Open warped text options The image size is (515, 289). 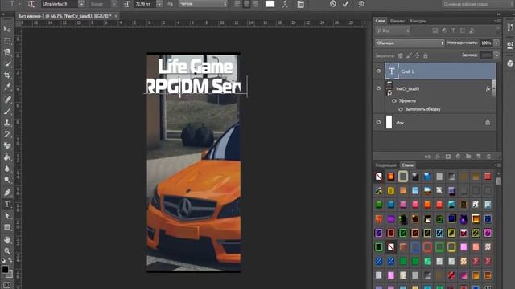pos(285,4)
